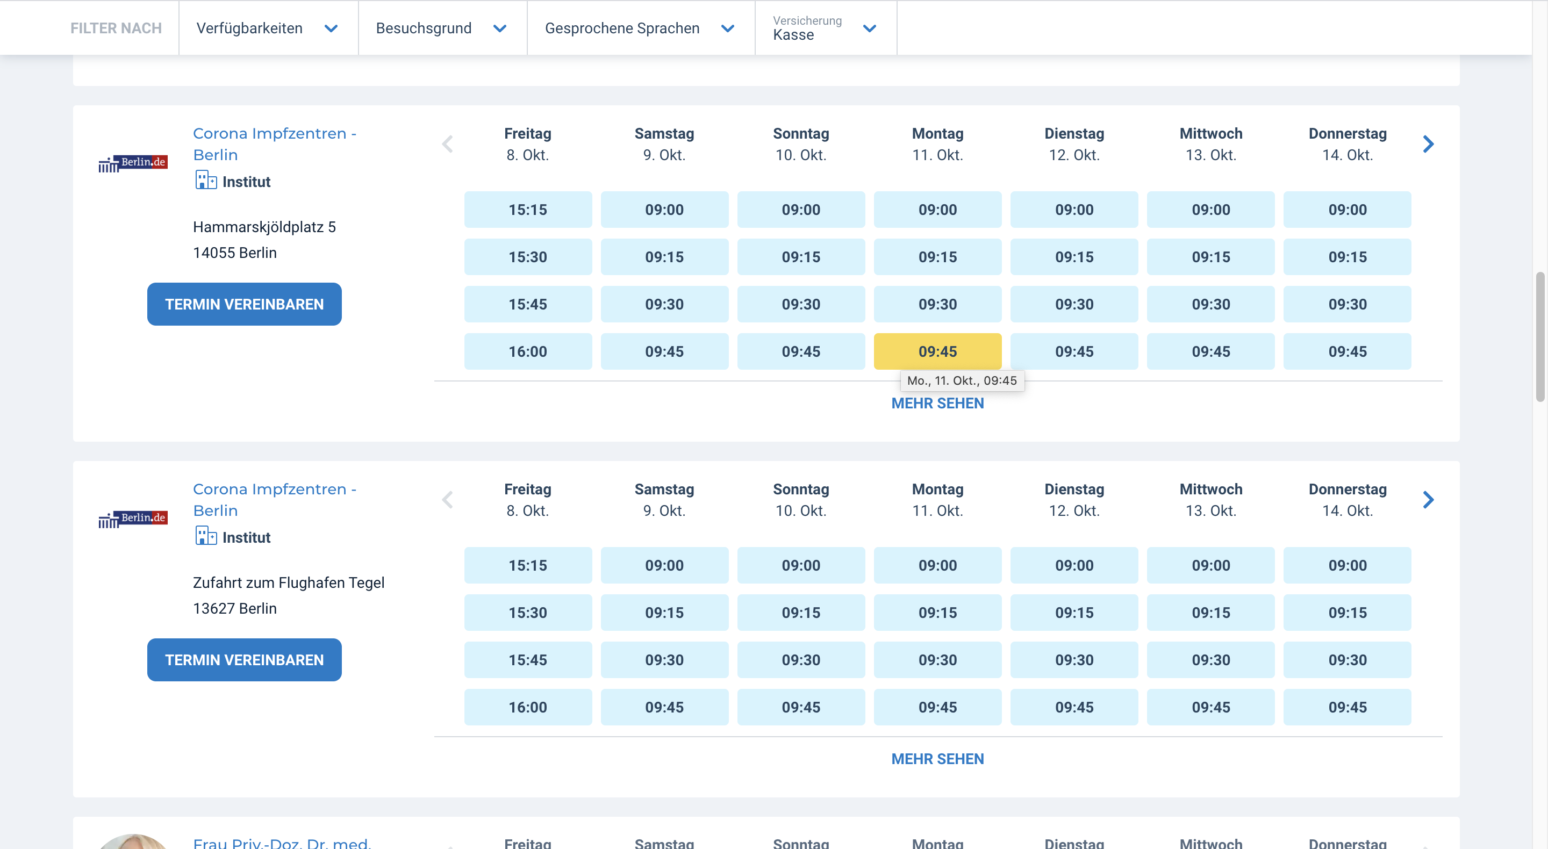Select Mittwoch 09:00 slot at Flughafen Tegel

tap(1211, 565)
